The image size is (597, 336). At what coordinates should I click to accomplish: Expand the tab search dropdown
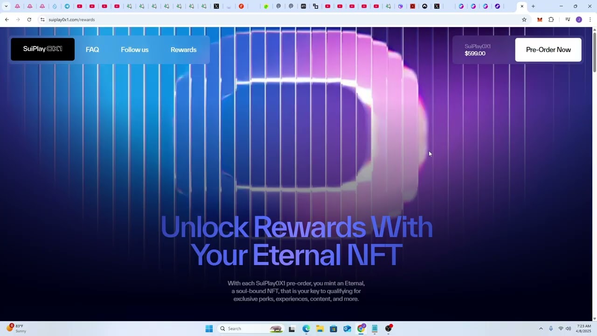[x=6, y=6]
